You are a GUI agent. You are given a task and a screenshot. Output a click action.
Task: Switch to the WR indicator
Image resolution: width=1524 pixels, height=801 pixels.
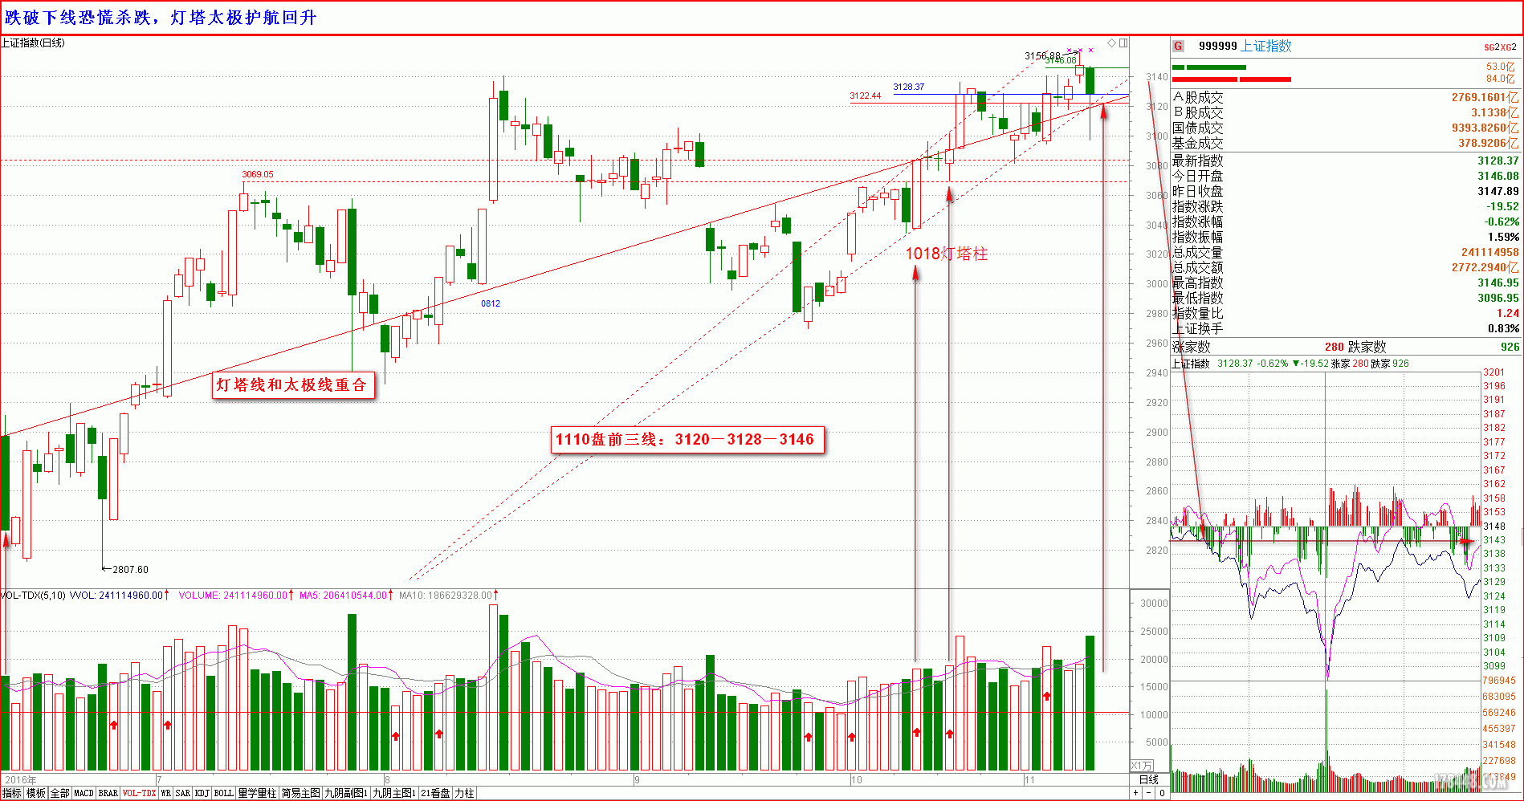pyautogui.click(x=165, y=793)
